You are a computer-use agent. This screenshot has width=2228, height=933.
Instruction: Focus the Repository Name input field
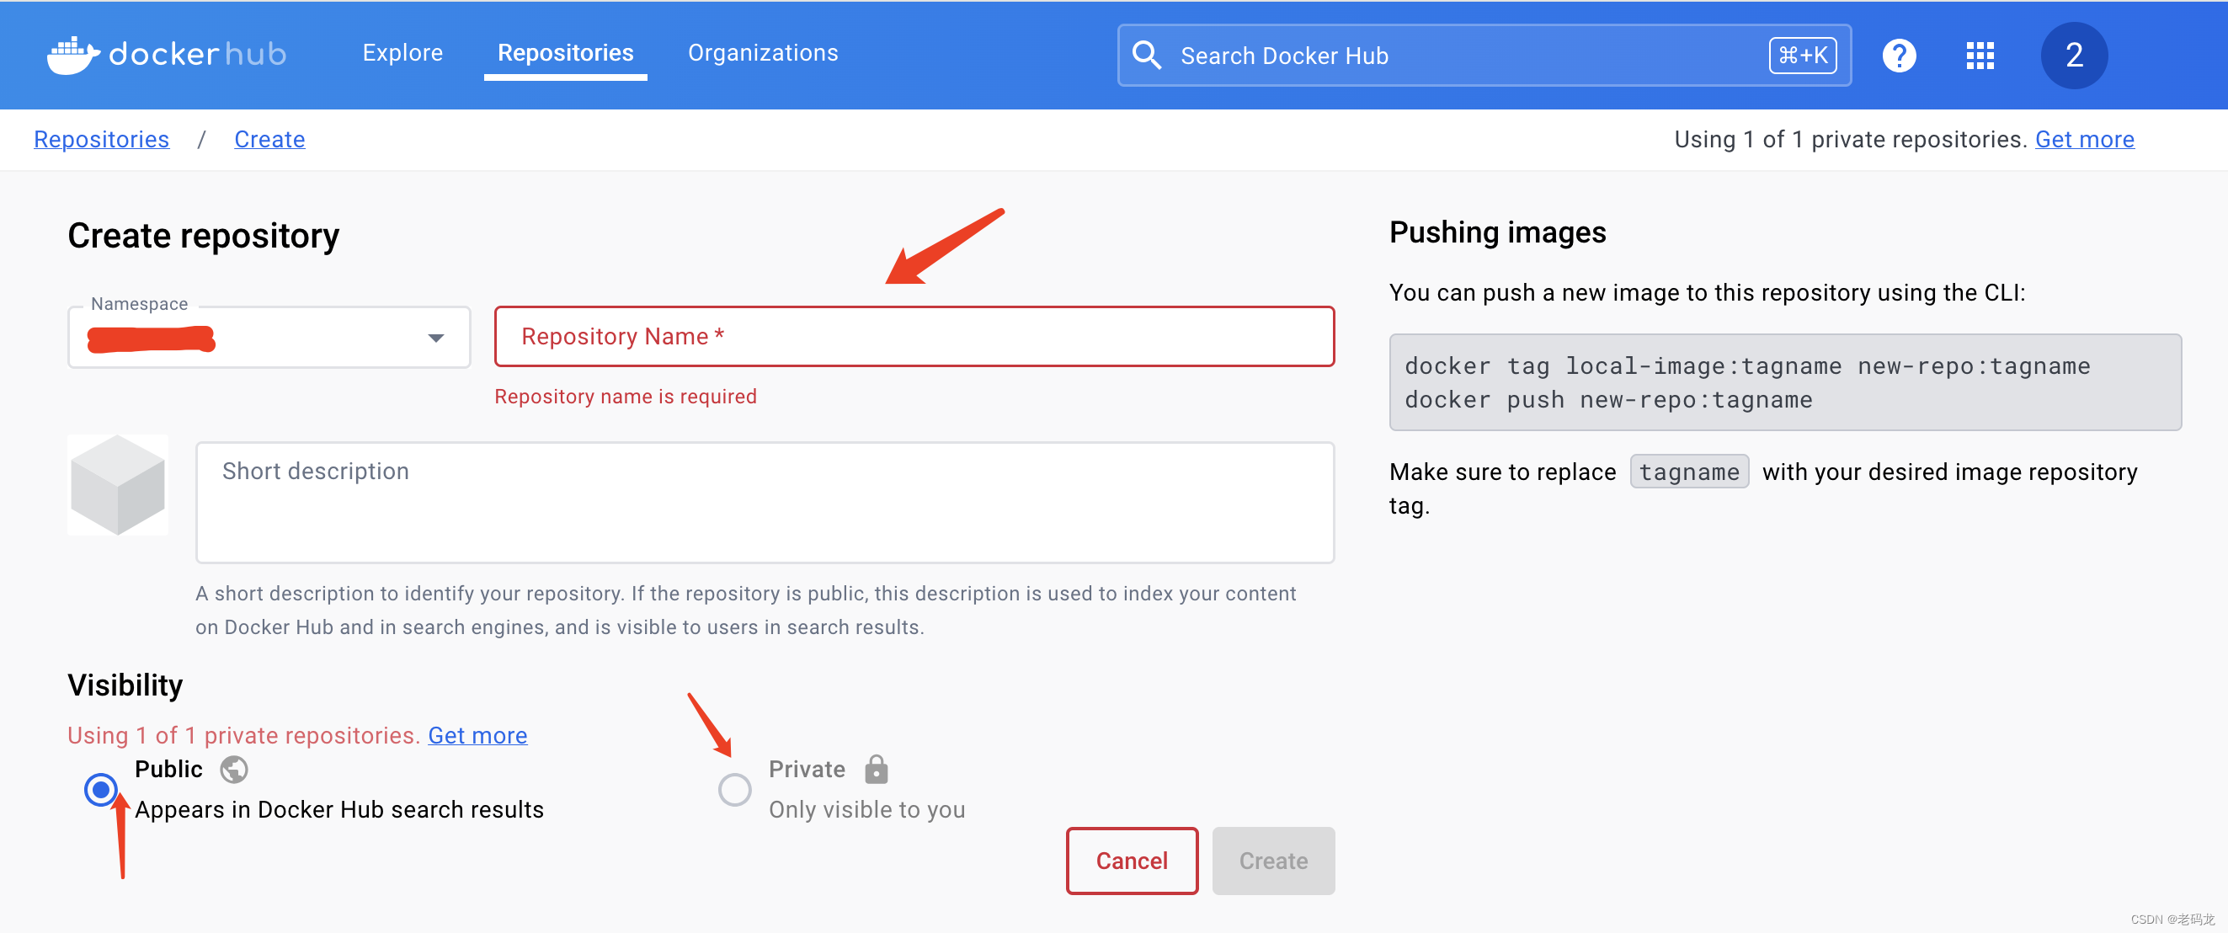[x=914, y=336]
